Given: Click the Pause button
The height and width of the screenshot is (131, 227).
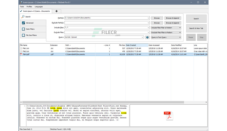Looking at the screenshot, I should tap(191, 37).
